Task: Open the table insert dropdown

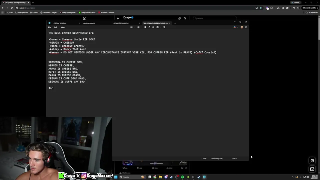Action: pos(158,27)
